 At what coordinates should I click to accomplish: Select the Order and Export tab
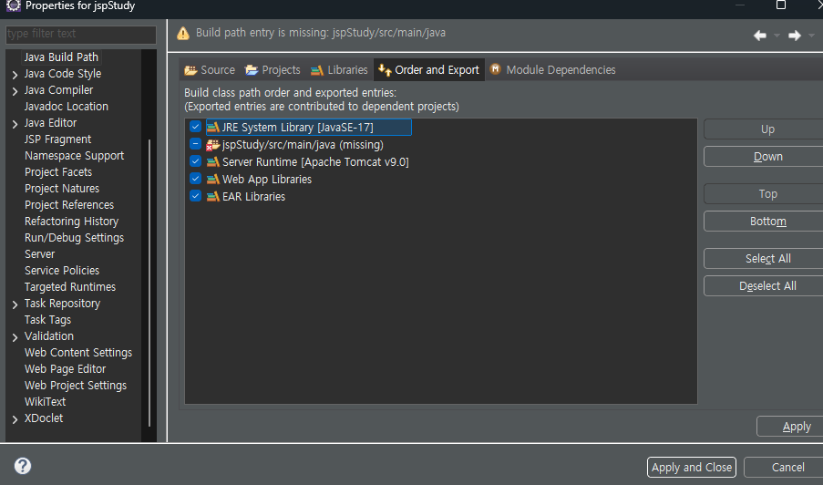pos(429,70)
